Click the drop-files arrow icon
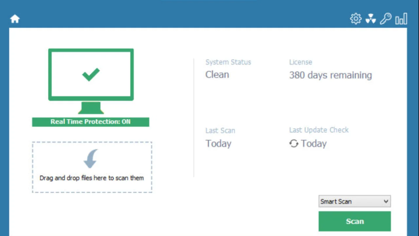The height and width of the screenshot is (236, 419). [91, 159]
